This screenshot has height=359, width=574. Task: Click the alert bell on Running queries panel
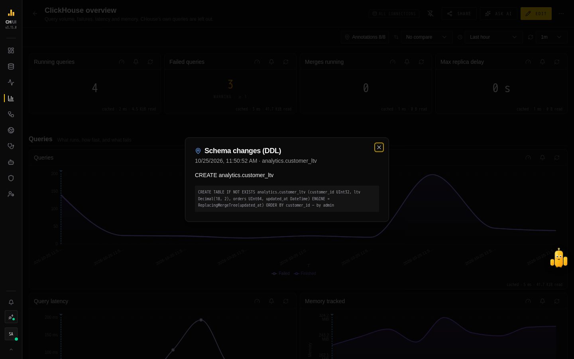tap(136, 62)
